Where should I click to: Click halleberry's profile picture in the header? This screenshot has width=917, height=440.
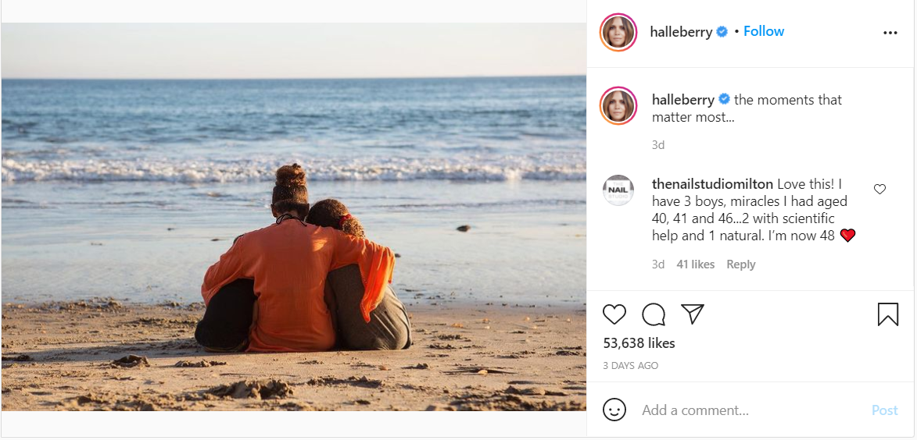618,34
